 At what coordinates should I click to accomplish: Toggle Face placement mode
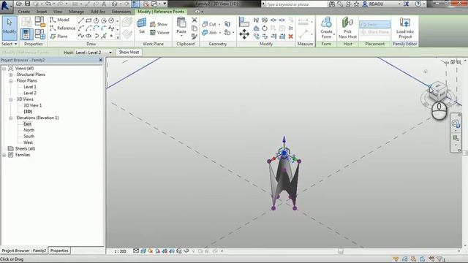pyautogui.click(x=374, y=24)
